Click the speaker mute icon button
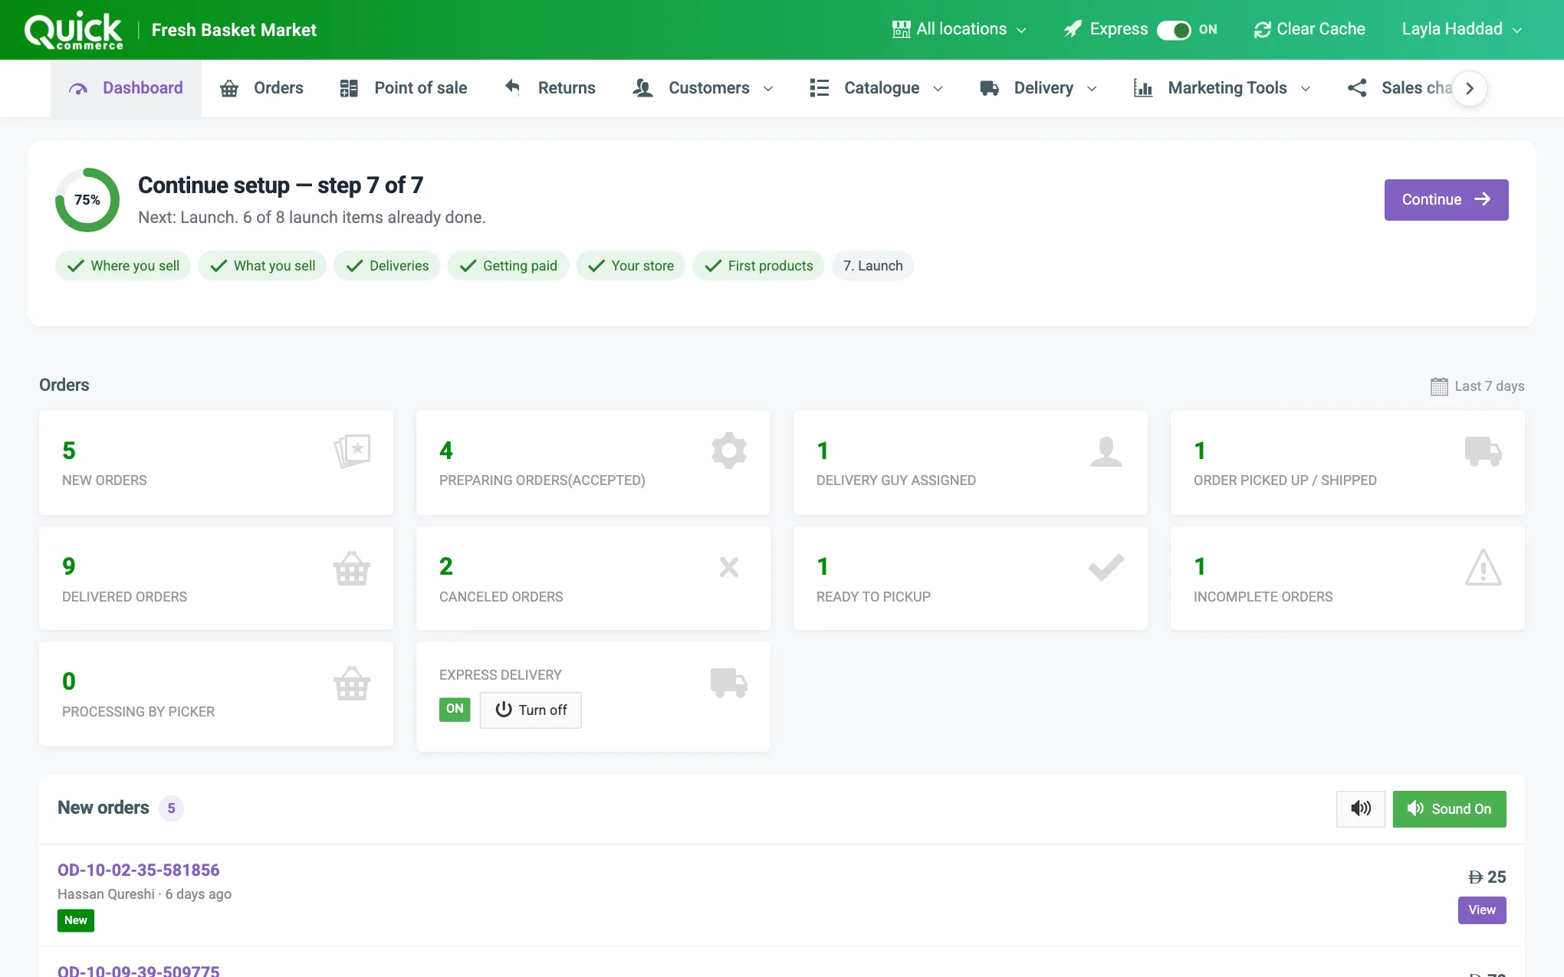This screenshot has height=977, width=1564. tap(1360, 808)
